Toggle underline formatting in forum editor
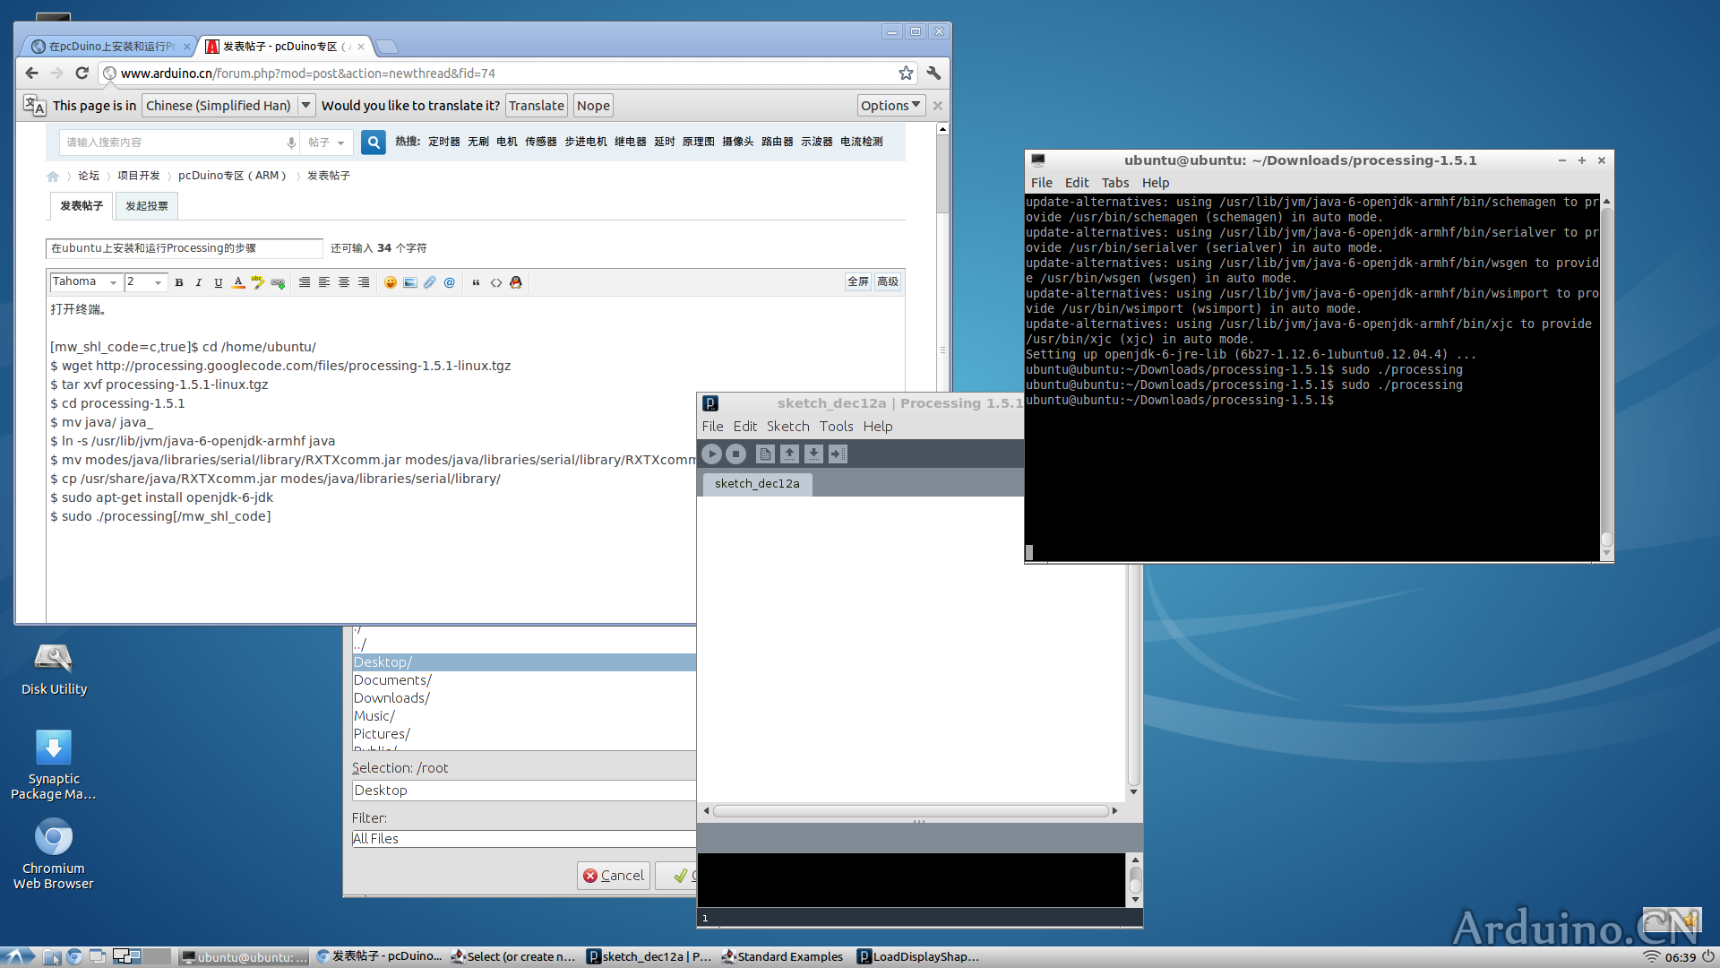1720x968 pixels. pyautogui.click(x=219, y=282)
